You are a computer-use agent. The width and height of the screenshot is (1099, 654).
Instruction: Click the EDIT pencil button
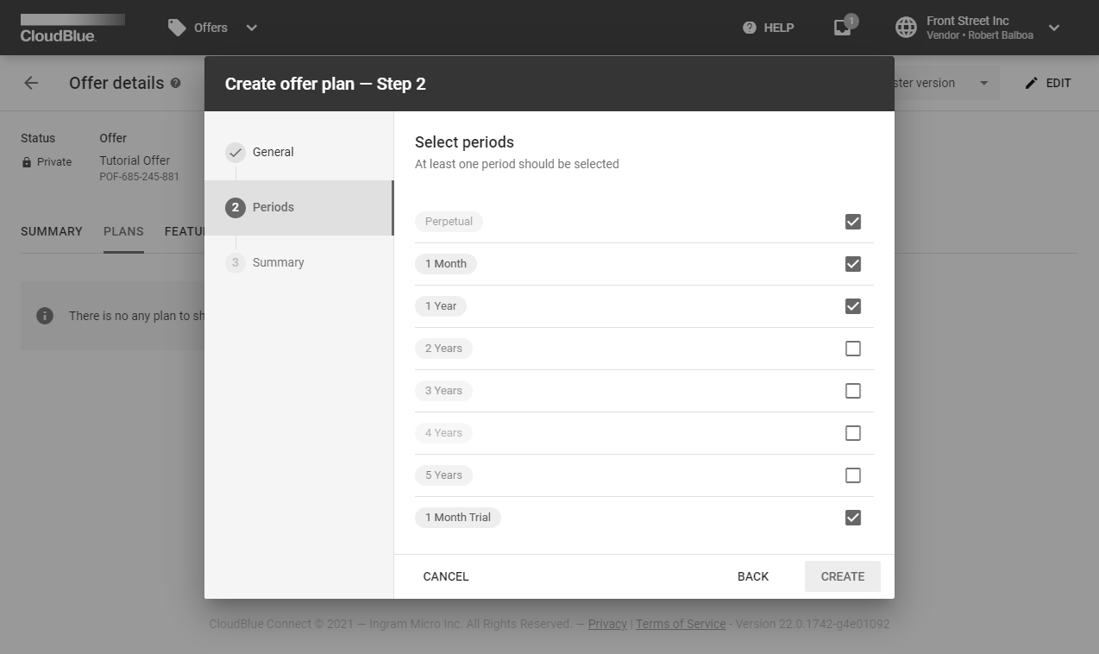tap(1048, 83)
